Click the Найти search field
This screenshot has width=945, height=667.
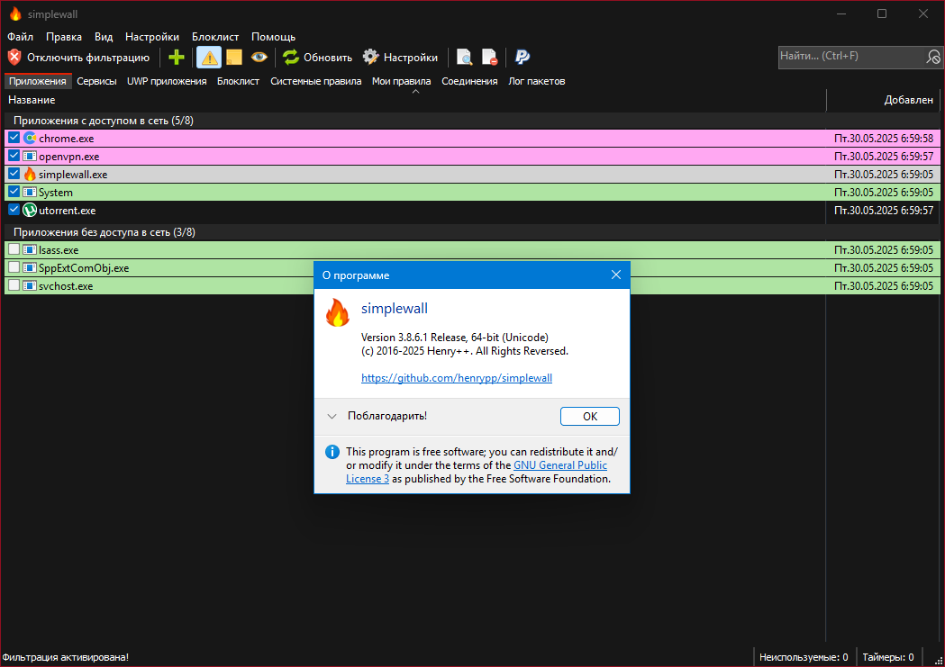851,56
